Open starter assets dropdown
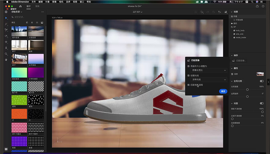Screen dimensions: 270x154 (x=17, y=12)
